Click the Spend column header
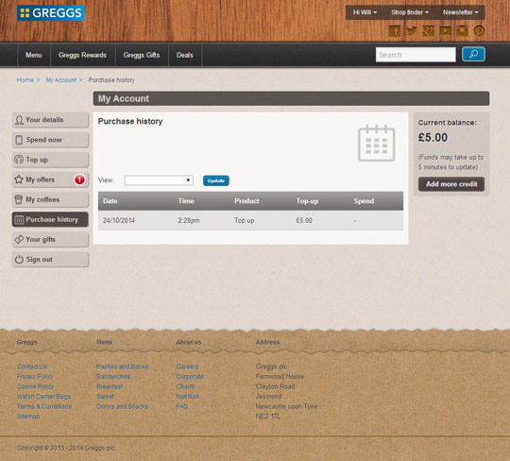The image size is (510, 461). click(364, 201)
